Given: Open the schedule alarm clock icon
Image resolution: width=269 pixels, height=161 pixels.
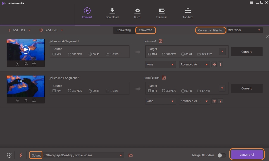Looking at the screenshot, I should click(9, 155).
